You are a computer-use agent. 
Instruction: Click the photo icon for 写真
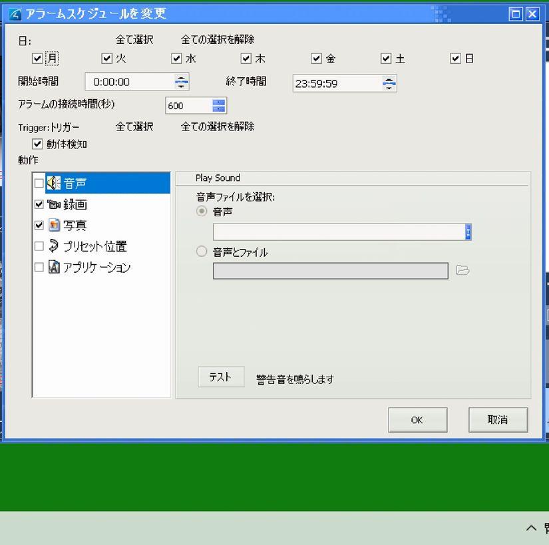[x=54, y=225]
